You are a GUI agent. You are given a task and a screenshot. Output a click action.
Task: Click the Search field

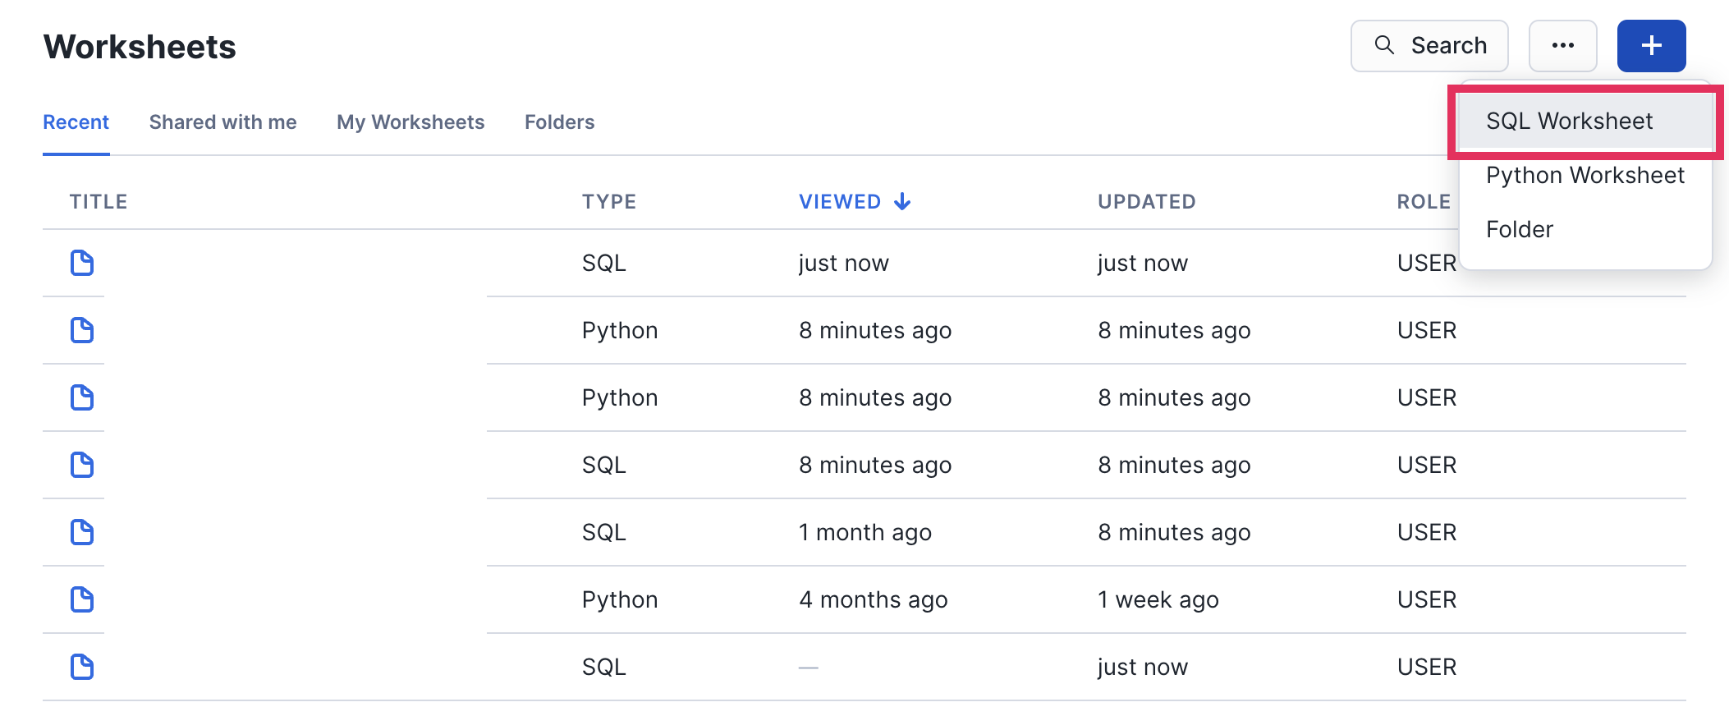(1429, 46)
